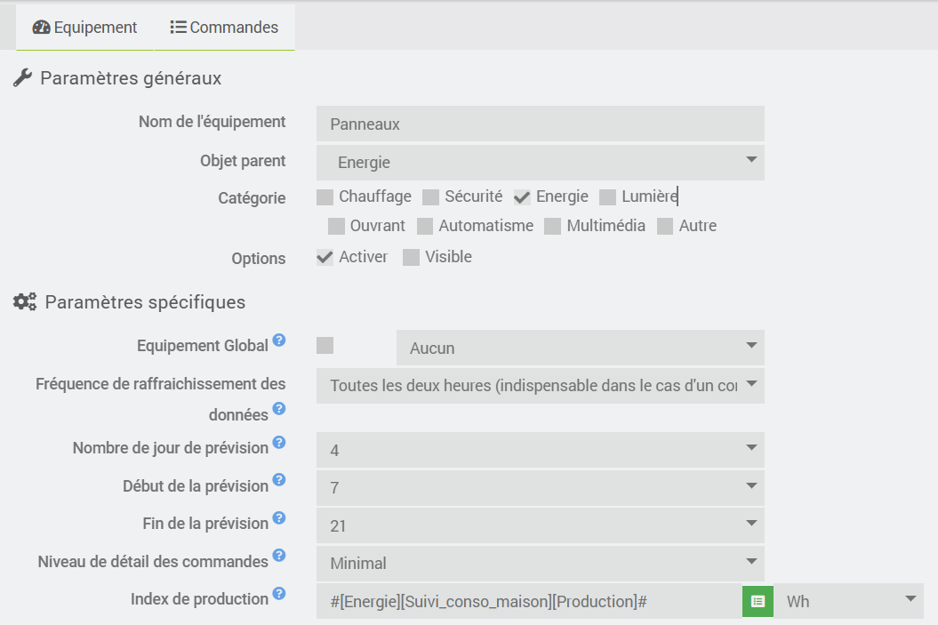The image size is (938, 625).
Task: Select the Equipement tab
Action: tap(85, 28)
